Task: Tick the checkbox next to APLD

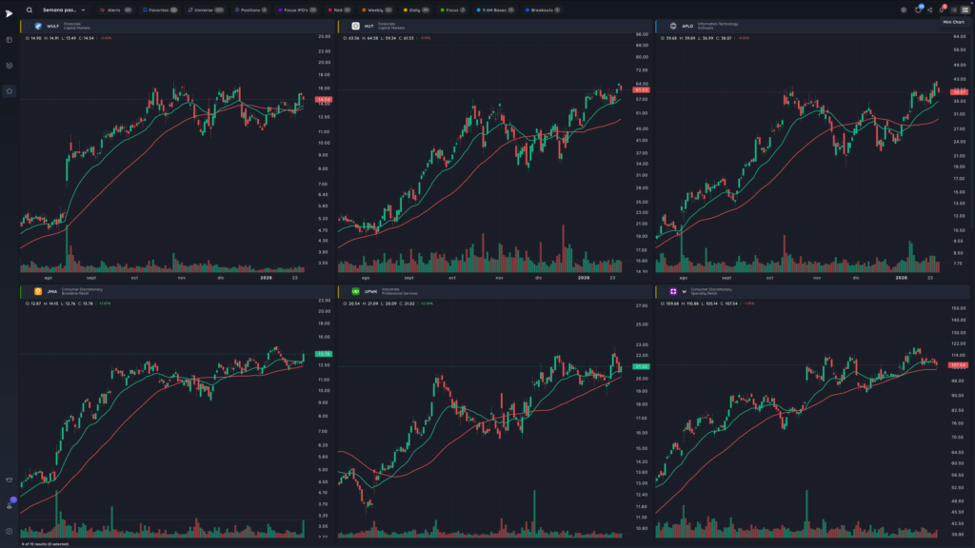Action: [x=663, y=26]
